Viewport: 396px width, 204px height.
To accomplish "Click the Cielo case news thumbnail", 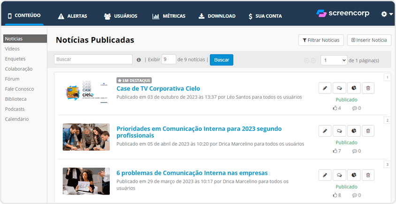I will 86,91.
